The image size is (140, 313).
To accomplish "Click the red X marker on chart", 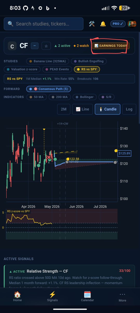I will tap(49, 157).
